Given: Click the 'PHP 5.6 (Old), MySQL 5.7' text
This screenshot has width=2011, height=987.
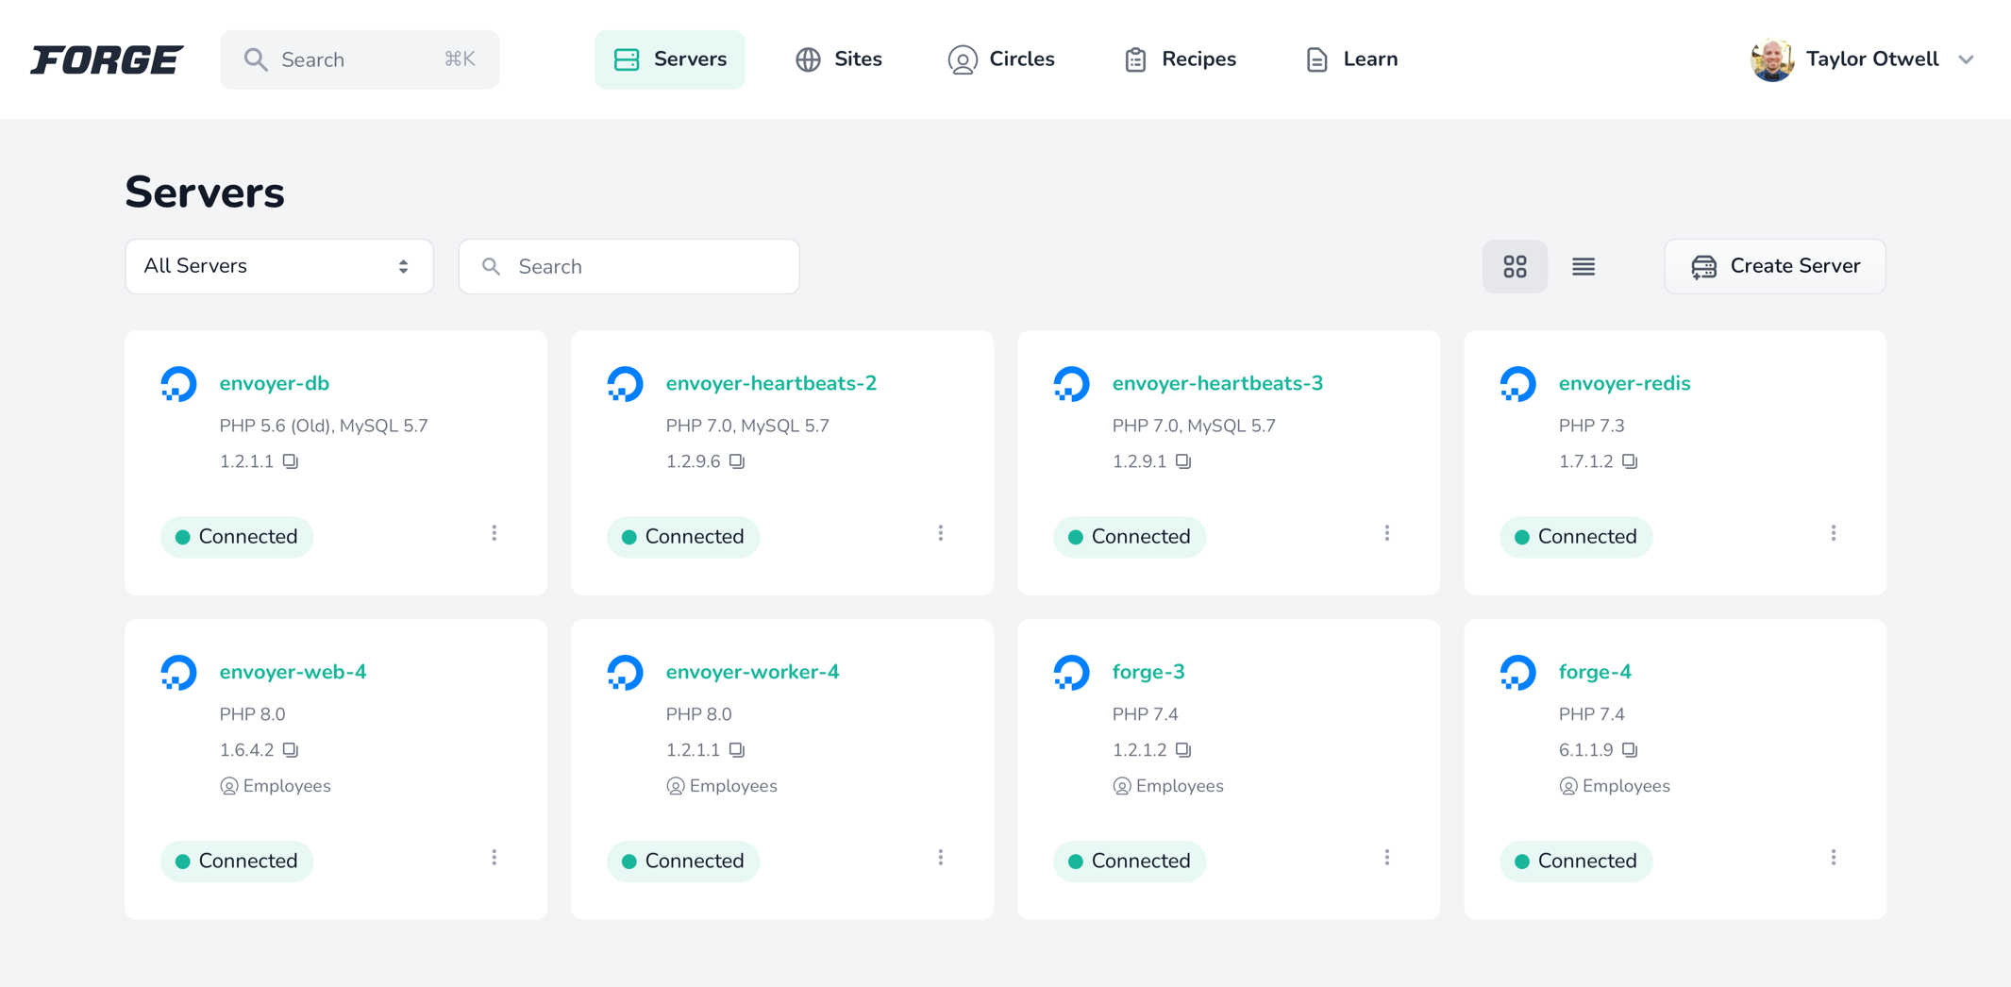Looking at the screenshot, I should [324, 426].
